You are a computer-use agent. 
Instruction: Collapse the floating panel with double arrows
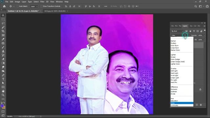pyautogui.click(x=202, y=23)
